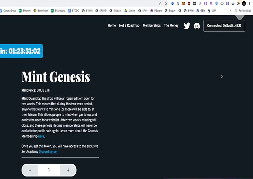Click the dark square extension icon

click(x=194, y=3)
